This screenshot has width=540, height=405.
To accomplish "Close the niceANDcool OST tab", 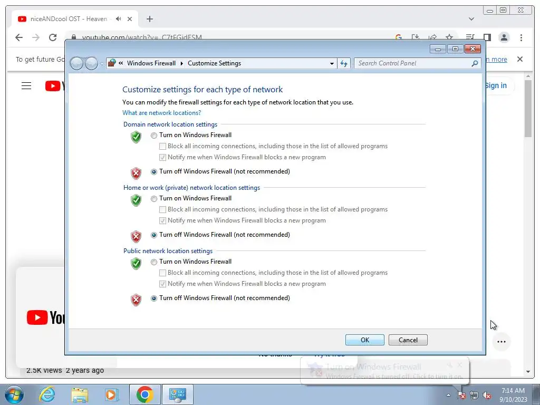I will (130, 19).
